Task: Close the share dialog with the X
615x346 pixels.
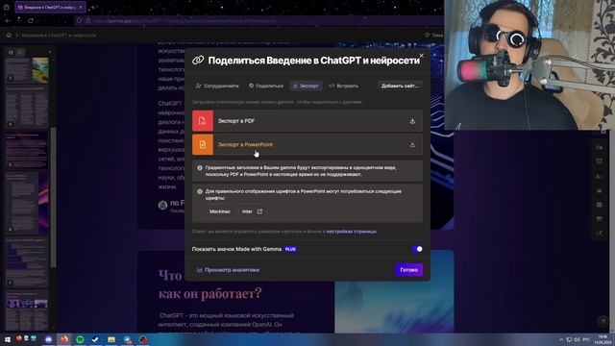Action: (x=422, y=56)
